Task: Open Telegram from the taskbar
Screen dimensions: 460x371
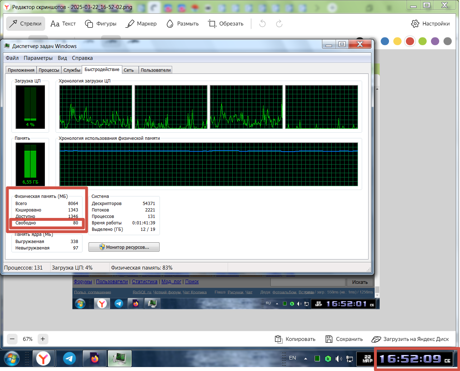Action: 69,358
